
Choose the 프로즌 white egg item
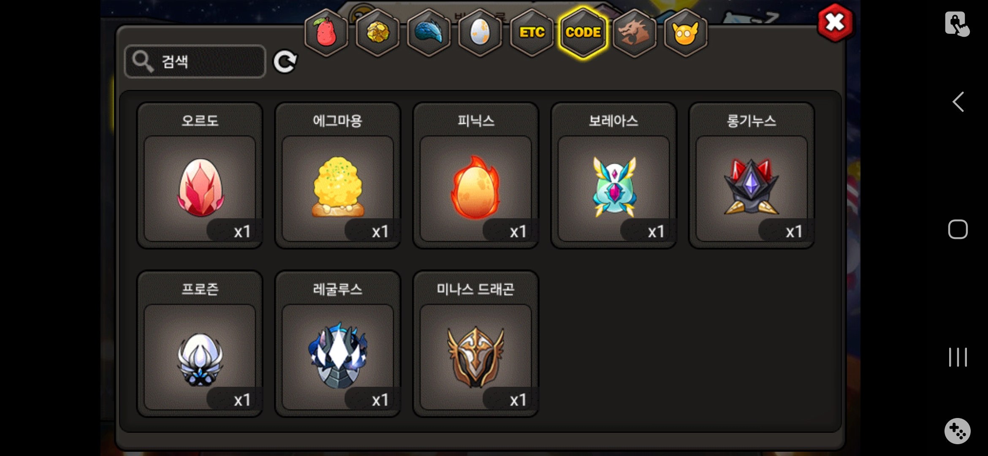[x=200, y=344]
